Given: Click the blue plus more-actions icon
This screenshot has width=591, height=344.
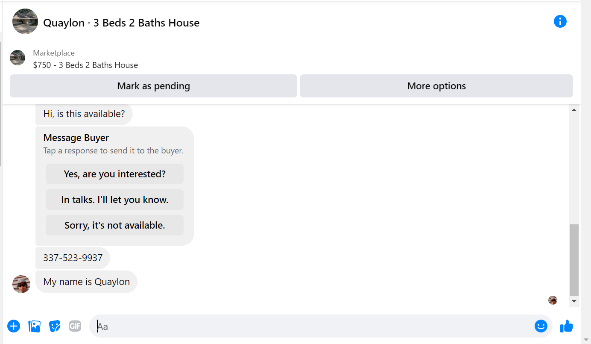Looking at the screenshot, I should [x=14, y=326].
